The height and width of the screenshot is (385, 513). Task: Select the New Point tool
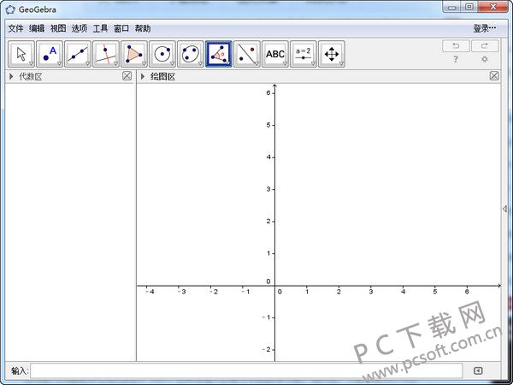(x=50, y=54)
